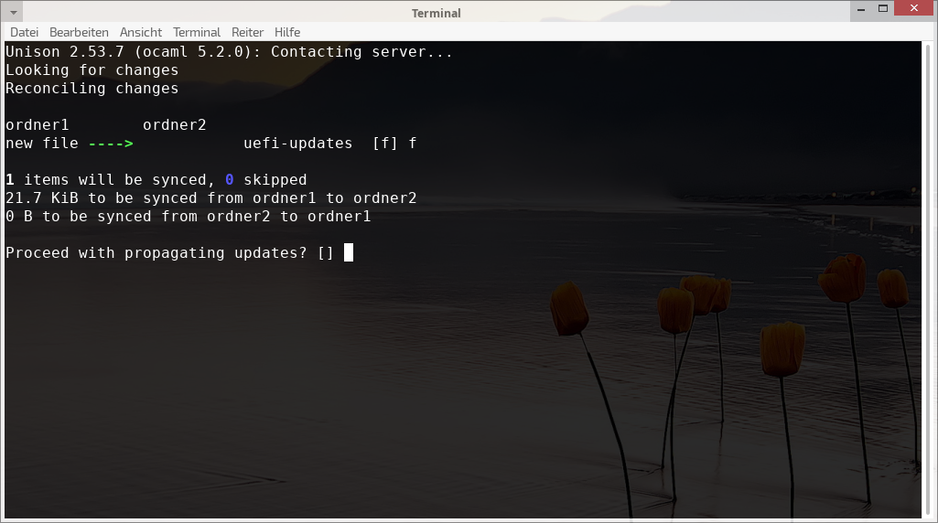Open the Bearbeiten menu
The height and width of the screenshot is (523, 938).
point(79,32)
